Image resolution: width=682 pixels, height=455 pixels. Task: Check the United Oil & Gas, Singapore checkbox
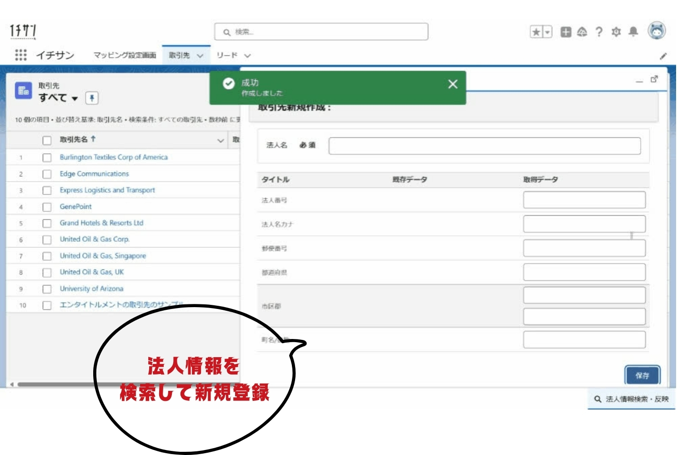47,256
